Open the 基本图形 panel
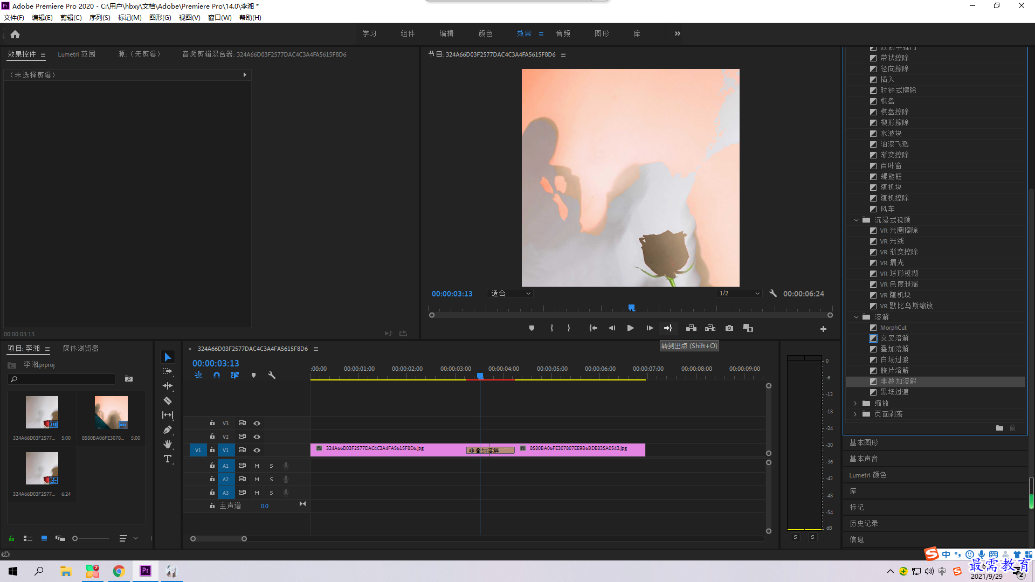Screen dimensions: 1035x582 coord(864,442)
